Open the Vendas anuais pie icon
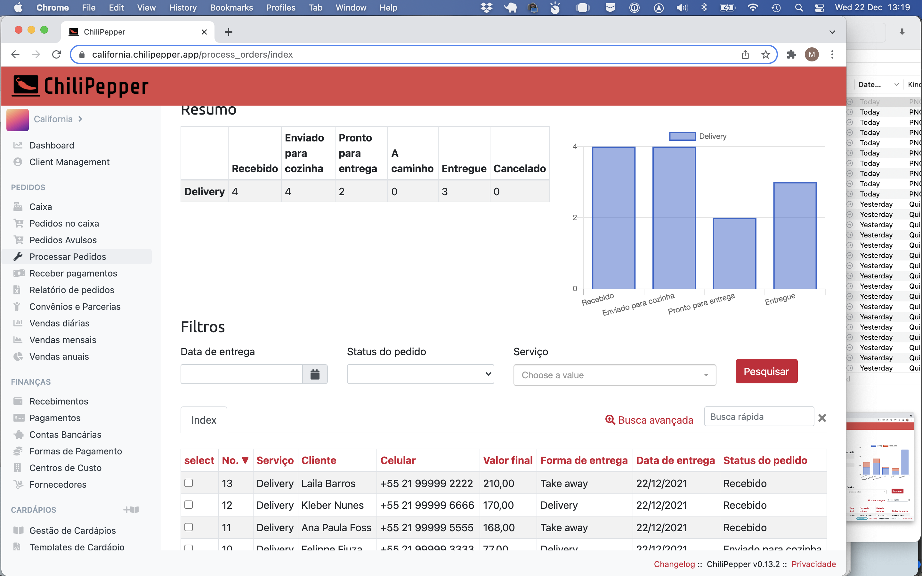 point(18,356)
